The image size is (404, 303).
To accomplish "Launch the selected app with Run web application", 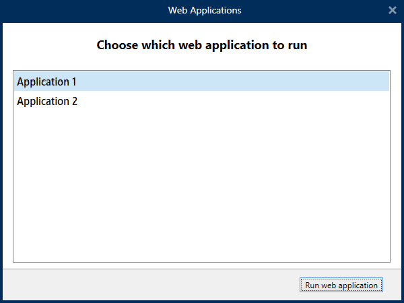I will click(x=341, y=285).
